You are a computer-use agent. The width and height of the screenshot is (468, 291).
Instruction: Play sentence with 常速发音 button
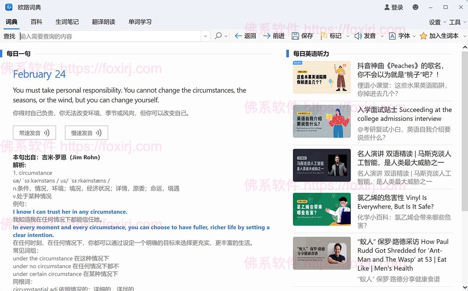tap(34, 133)
